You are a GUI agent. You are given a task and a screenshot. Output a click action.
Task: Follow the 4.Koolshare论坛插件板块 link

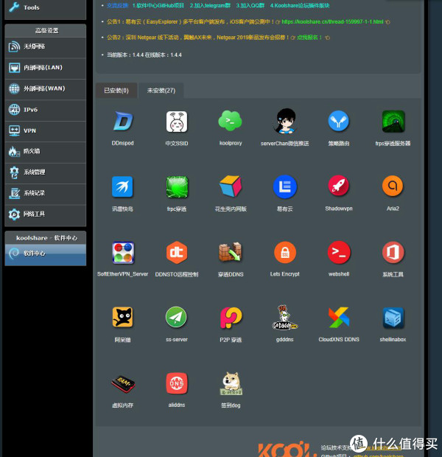300,6
